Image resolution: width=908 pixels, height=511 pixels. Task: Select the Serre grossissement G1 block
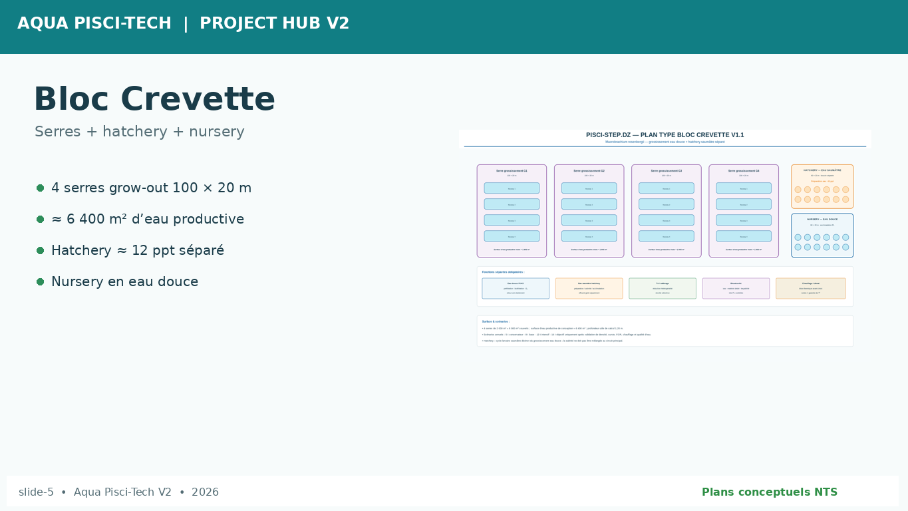coord(512,211)
